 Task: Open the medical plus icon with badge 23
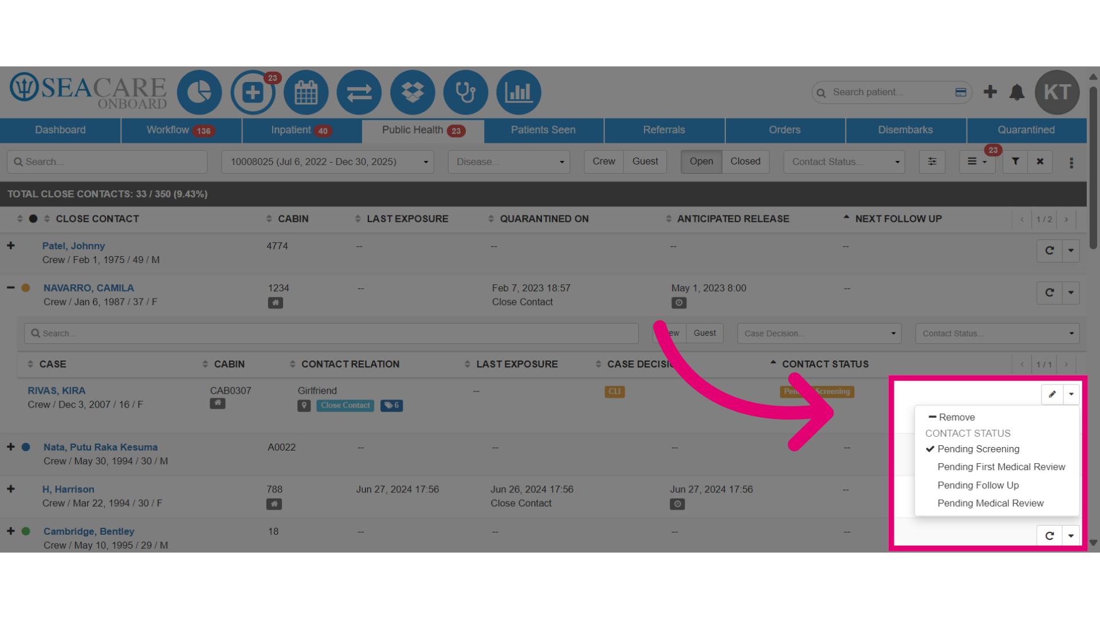click(x=253, y=92)
